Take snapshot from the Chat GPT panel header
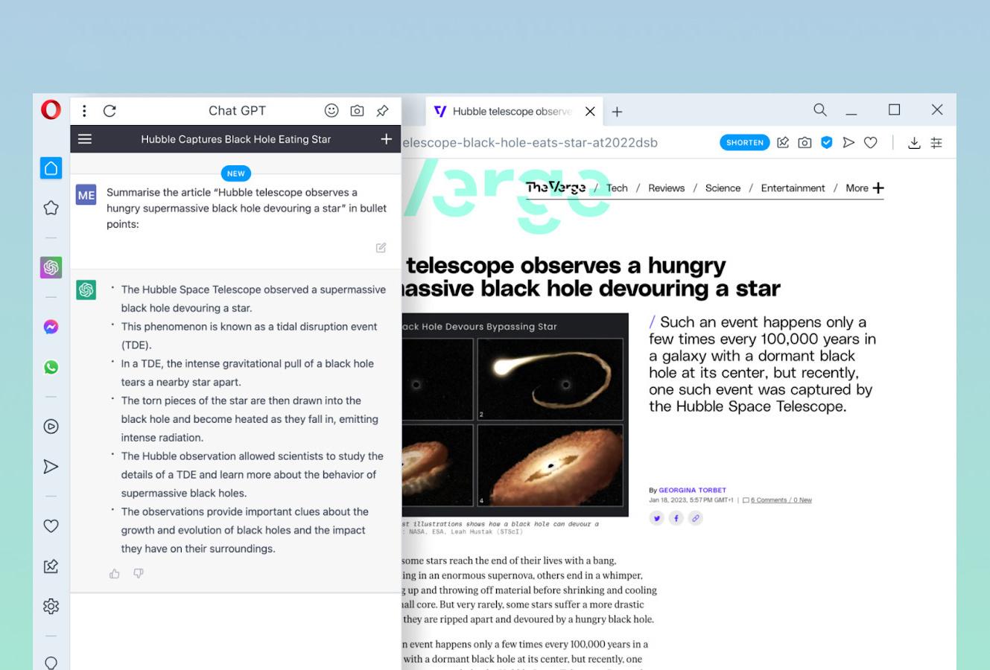 [x=357, y=111]
